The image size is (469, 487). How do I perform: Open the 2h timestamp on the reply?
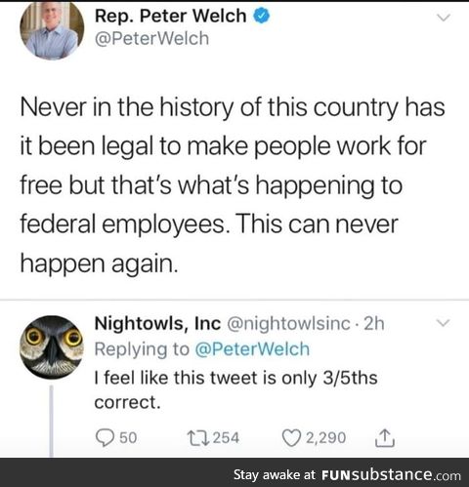(374, 324)
